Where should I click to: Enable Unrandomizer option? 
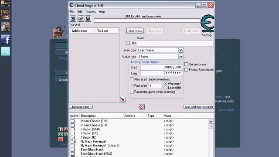pyautogui.click(x=186, y=64)
